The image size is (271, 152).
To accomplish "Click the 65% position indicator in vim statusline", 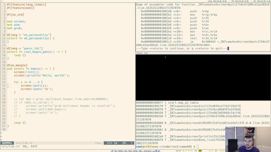I will (110, 143).
